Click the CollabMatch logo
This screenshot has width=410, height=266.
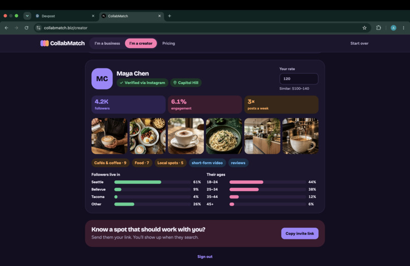tap(63, 43)
